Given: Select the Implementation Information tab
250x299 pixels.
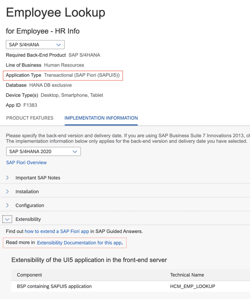Looking at the screenshot, I should 101,118.
